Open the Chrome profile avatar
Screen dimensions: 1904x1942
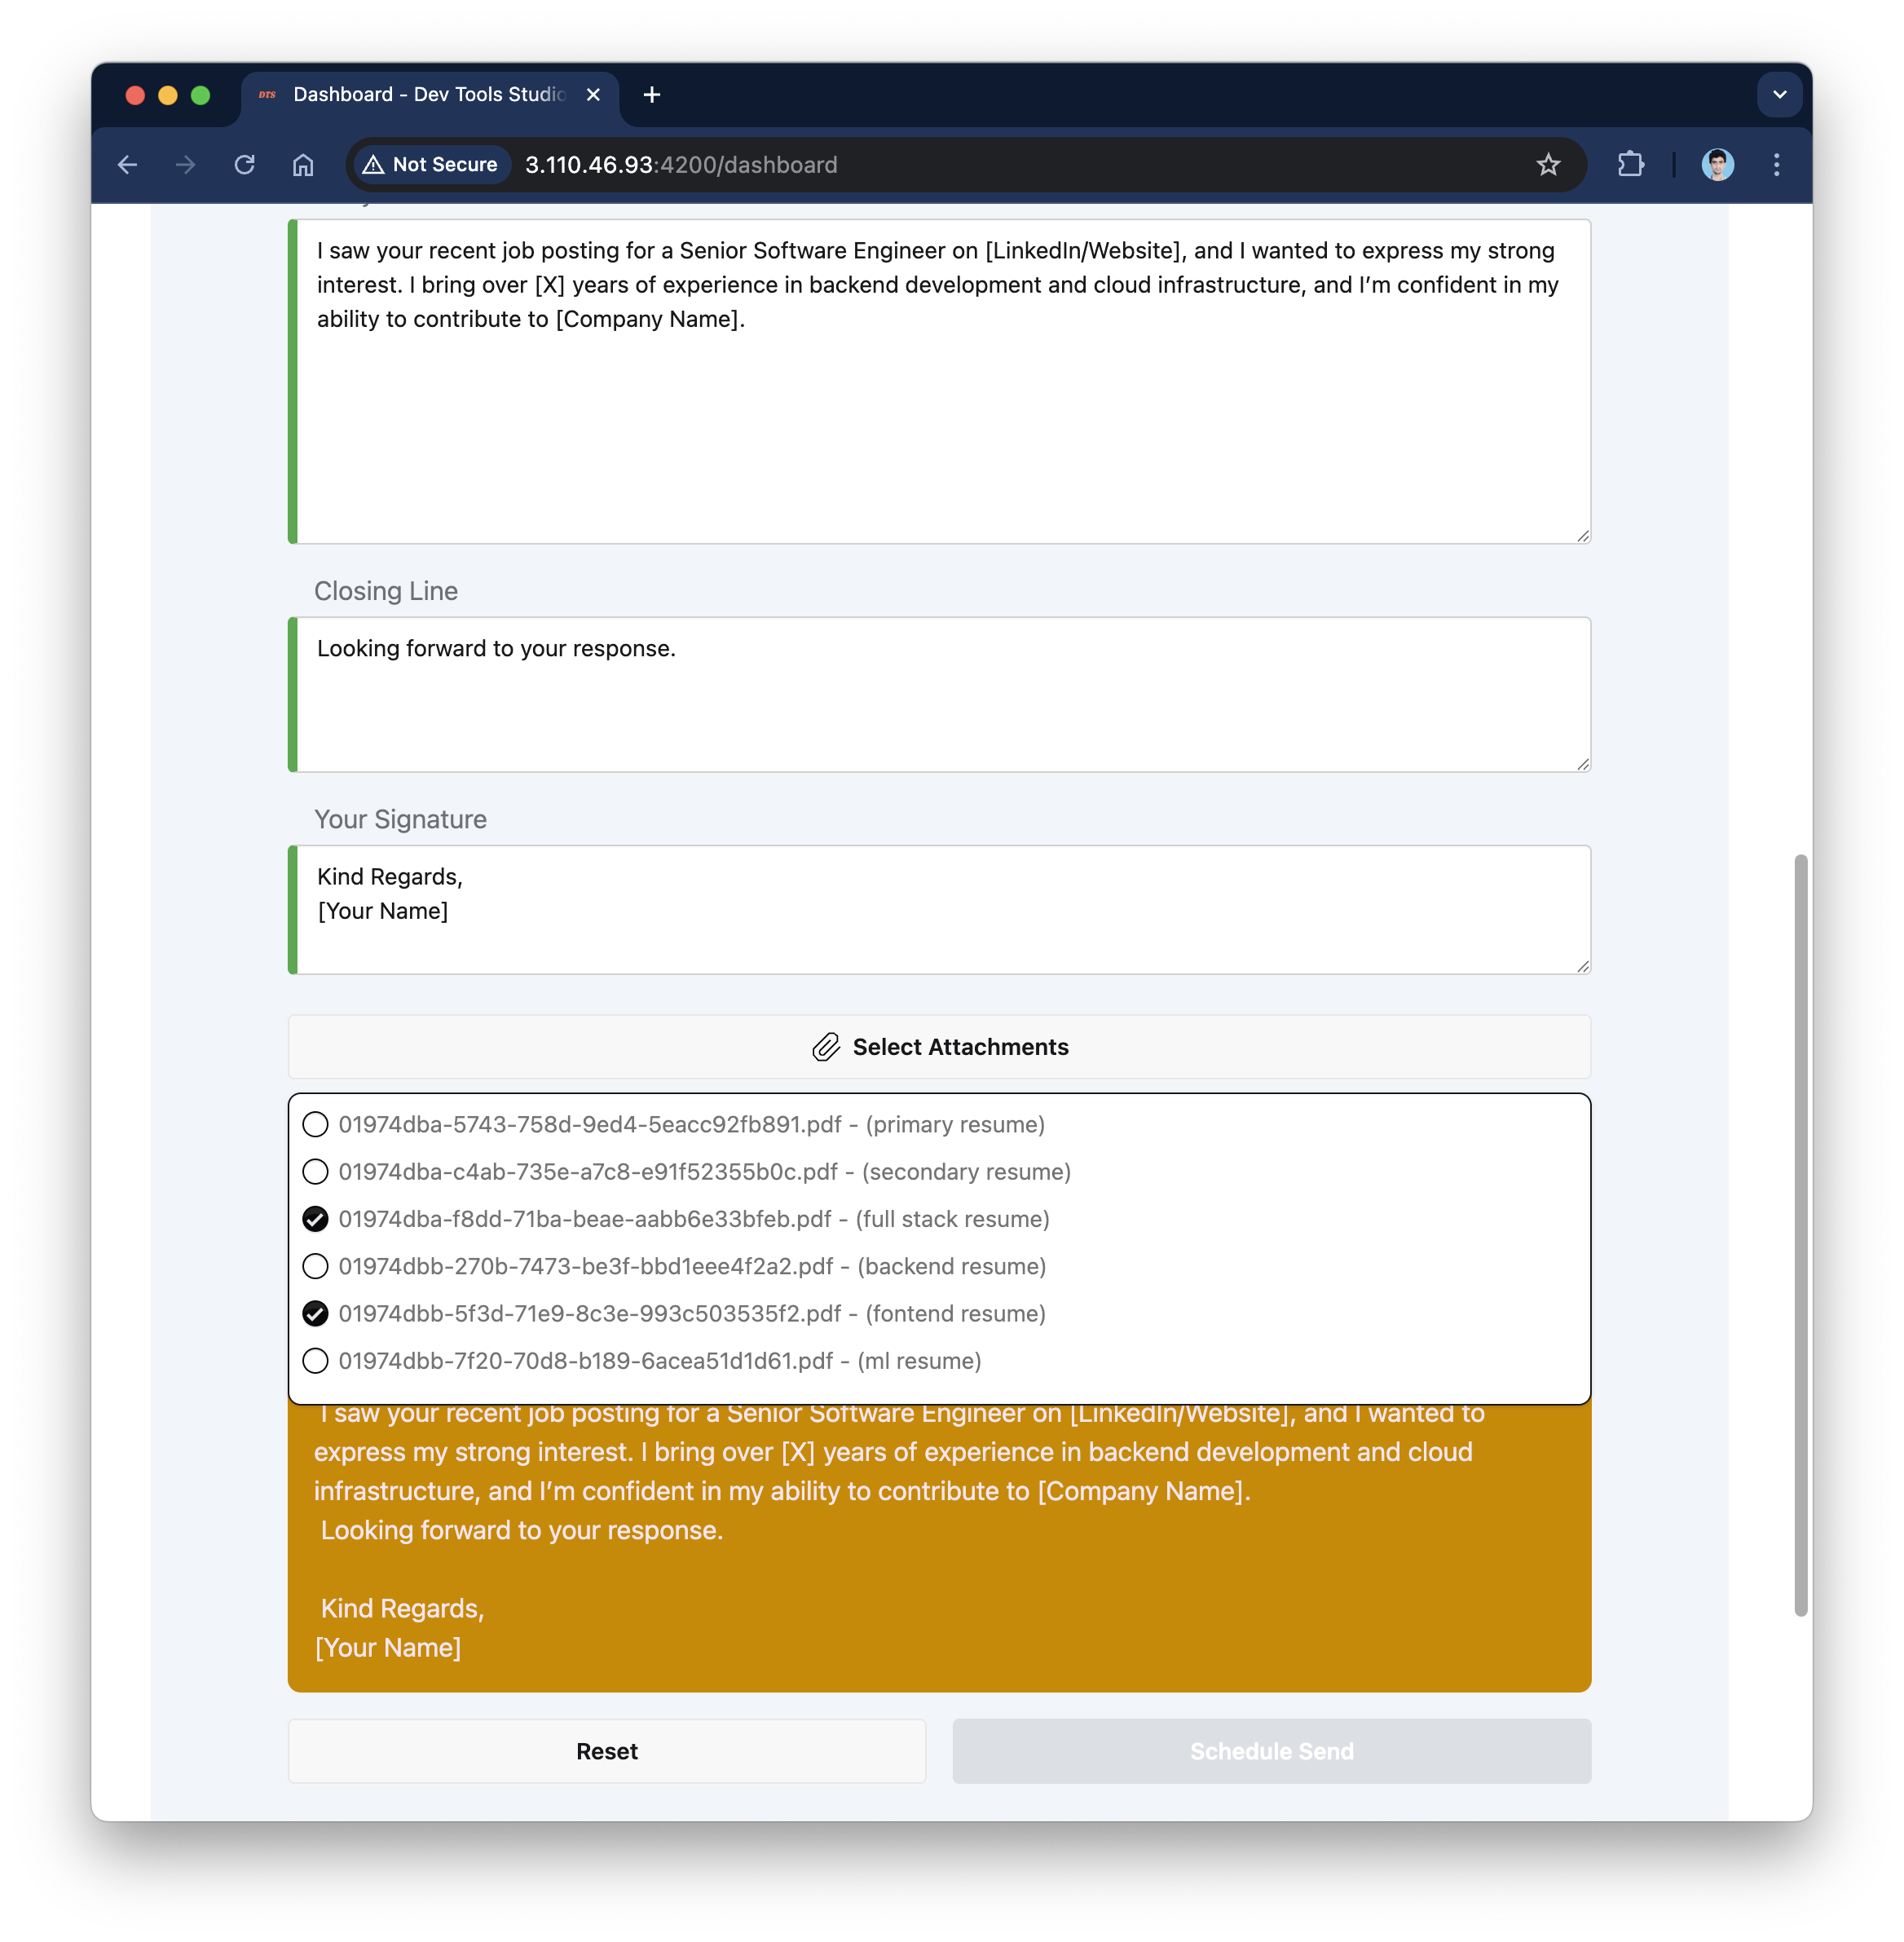coord(1717,165)
